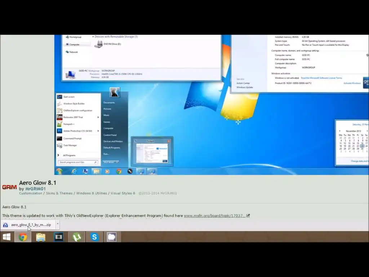Open the Customization category link

point(31,193)
